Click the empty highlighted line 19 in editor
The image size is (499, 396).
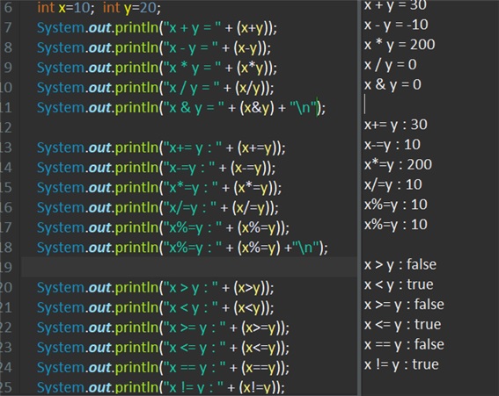point(189,268)
